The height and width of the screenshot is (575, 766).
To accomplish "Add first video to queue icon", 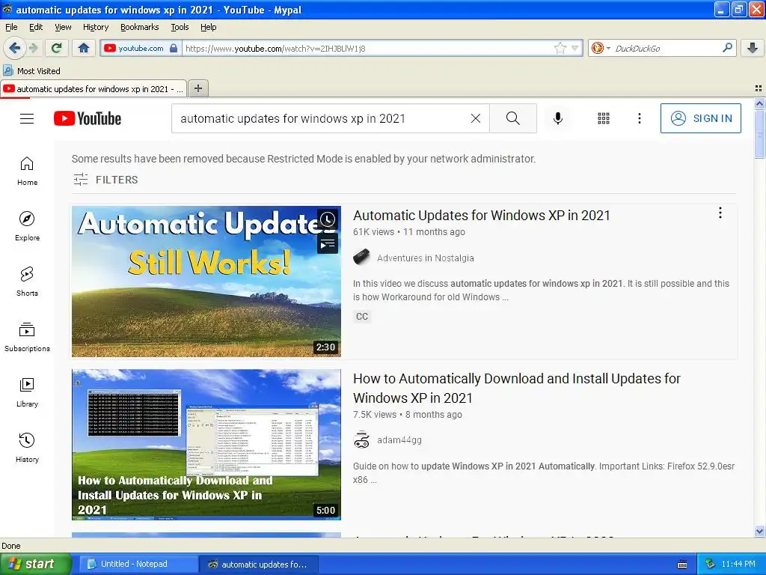I will (328, 243).
